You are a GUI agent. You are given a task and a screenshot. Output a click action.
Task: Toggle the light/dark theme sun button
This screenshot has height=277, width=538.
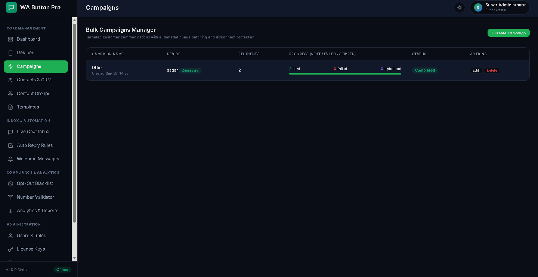click(x=460, y=7)
